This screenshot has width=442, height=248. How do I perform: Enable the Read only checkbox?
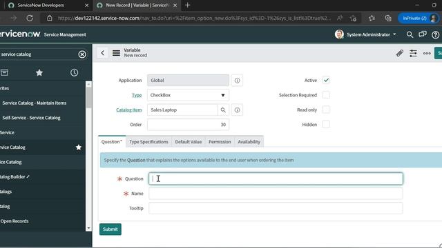[326, 110]
